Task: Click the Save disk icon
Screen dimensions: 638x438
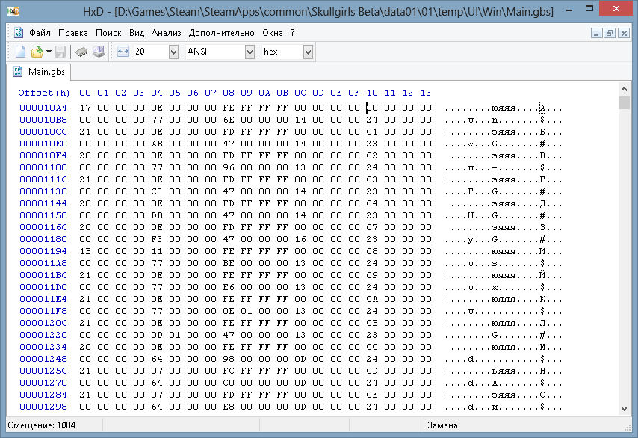Action: (x=60, y=52)
